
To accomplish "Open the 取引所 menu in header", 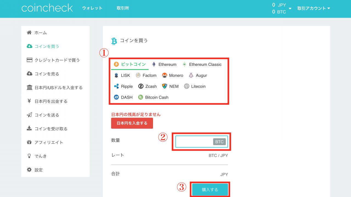I will (x=123, y=8).
